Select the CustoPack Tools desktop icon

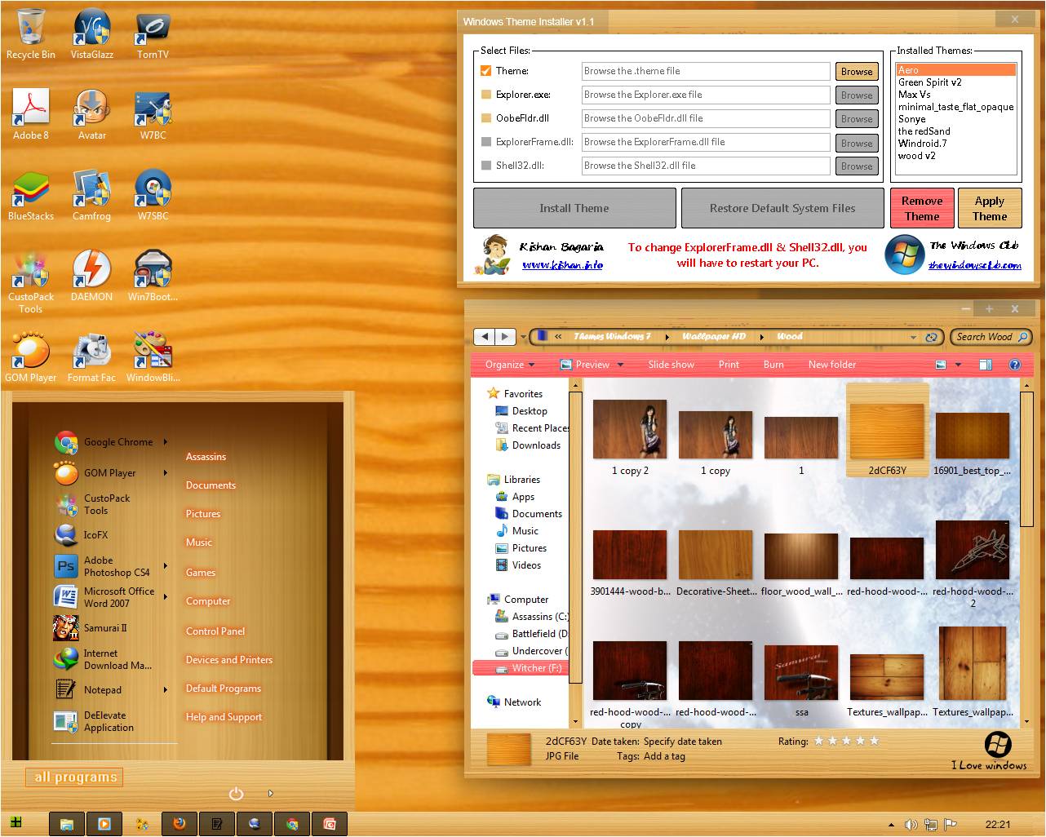coord(31,282)
